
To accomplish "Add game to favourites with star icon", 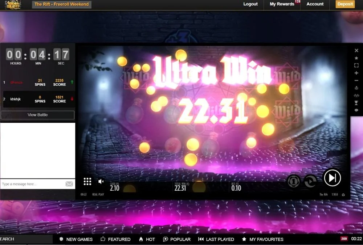I will coord(356,58).
